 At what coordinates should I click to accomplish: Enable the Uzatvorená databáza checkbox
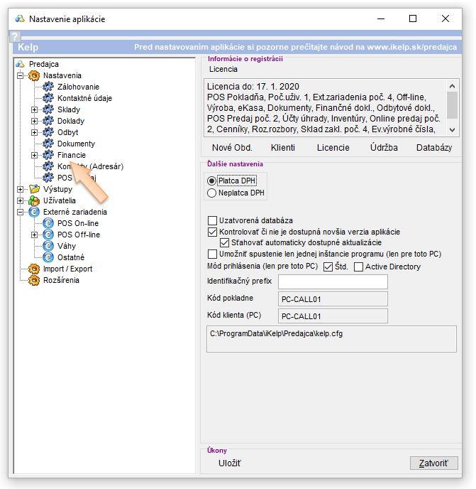212,220
